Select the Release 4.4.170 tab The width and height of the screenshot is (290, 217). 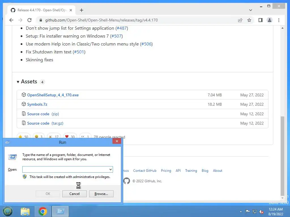[x=41, y=10]
